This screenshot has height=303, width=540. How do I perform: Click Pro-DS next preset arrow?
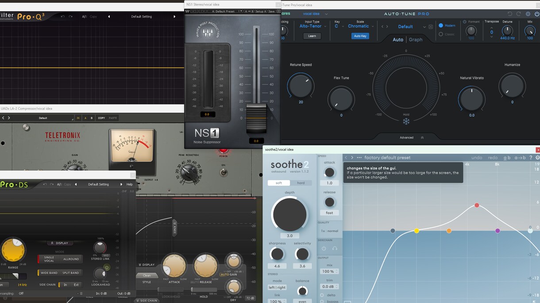[x=121, y=184]
